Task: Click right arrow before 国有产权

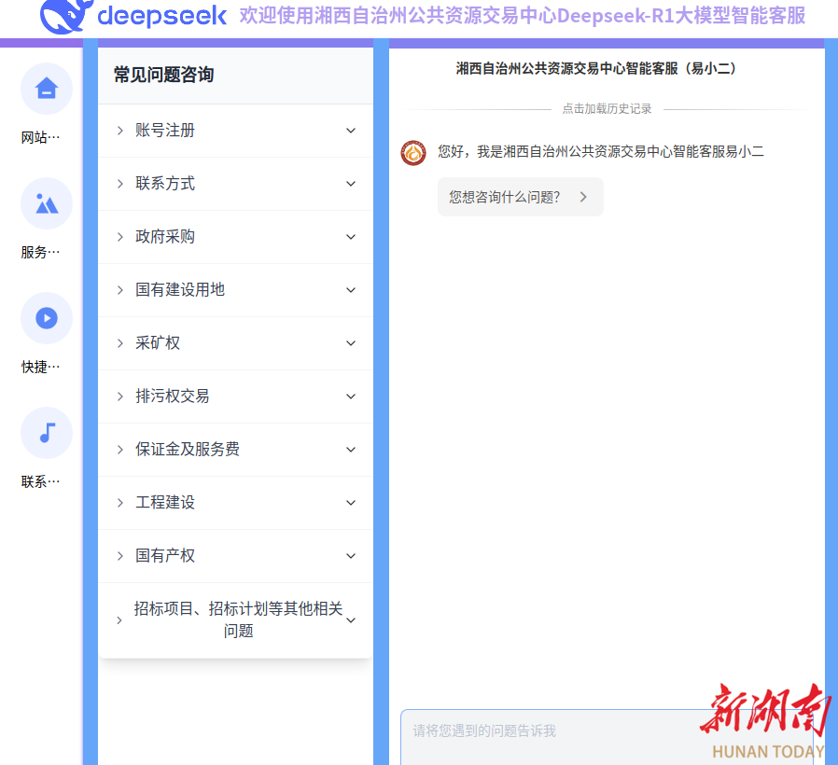Action: click(x=120, y=556)
